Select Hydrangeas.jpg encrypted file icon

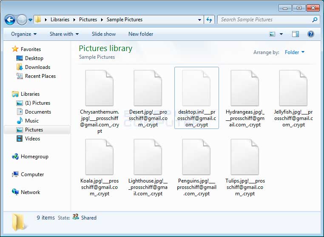coord(244,88)
